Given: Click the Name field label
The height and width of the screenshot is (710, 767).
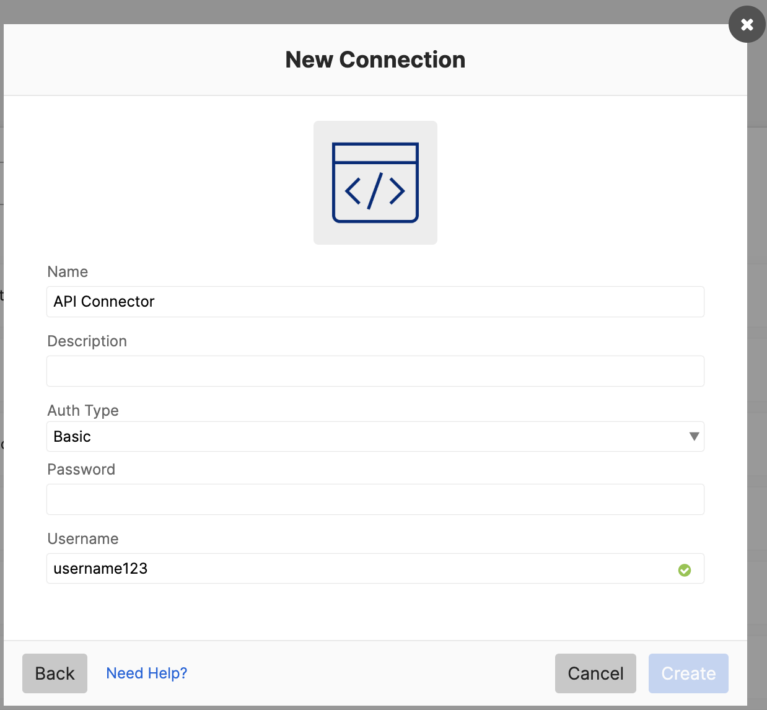Looking at the screenshot, I should coord(68,272).
